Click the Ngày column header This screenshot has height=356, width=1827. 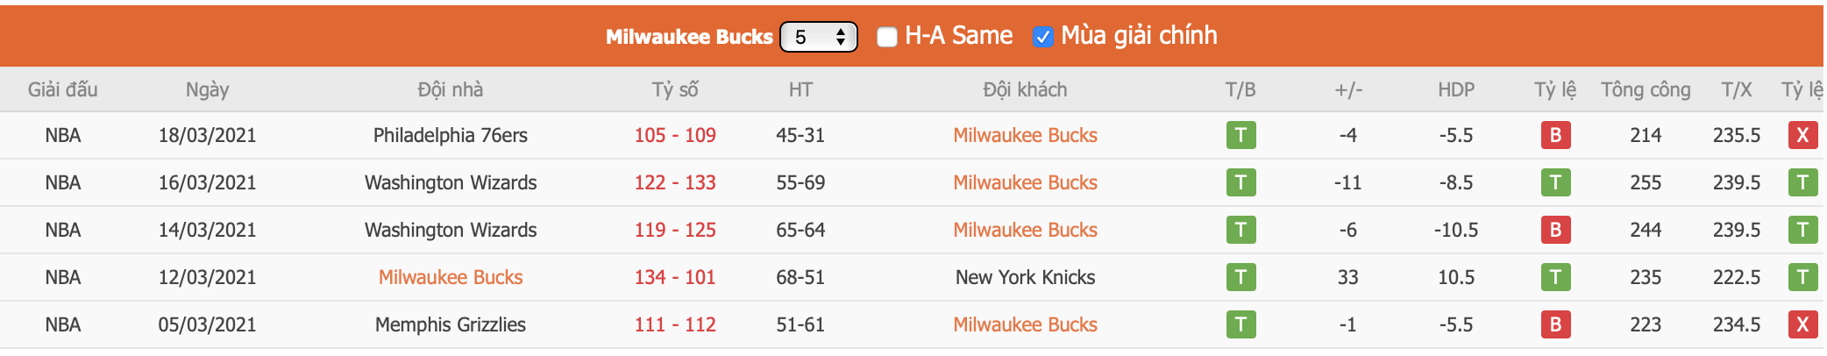(207, 89)
